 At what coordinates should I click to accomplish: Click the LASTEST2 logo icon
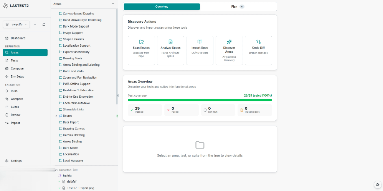pos(6,6)
